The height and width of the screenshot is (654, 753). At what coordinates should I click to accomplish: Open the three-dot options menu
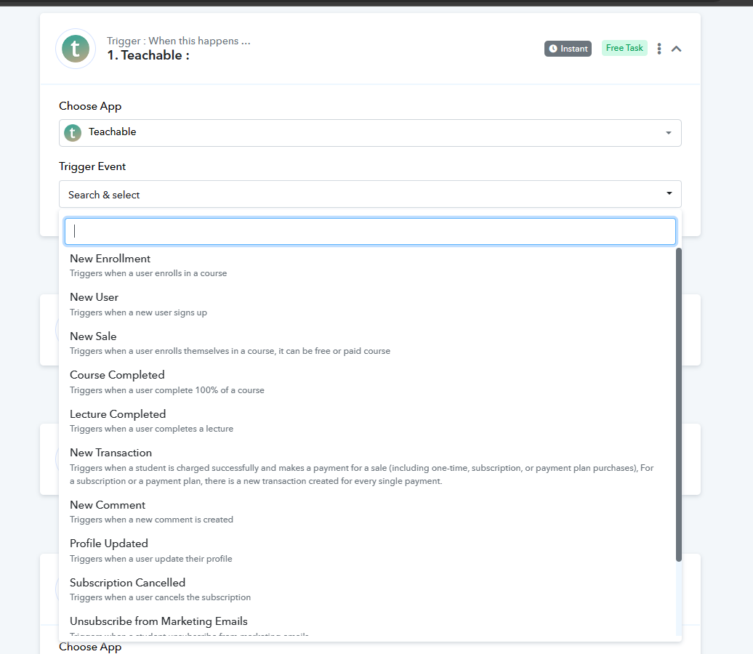[659, 49]
